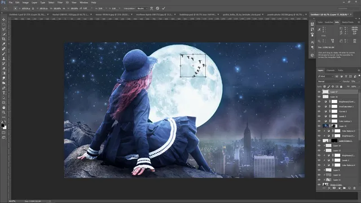Open the layer filter Kind dropdown

pos(325,76)
